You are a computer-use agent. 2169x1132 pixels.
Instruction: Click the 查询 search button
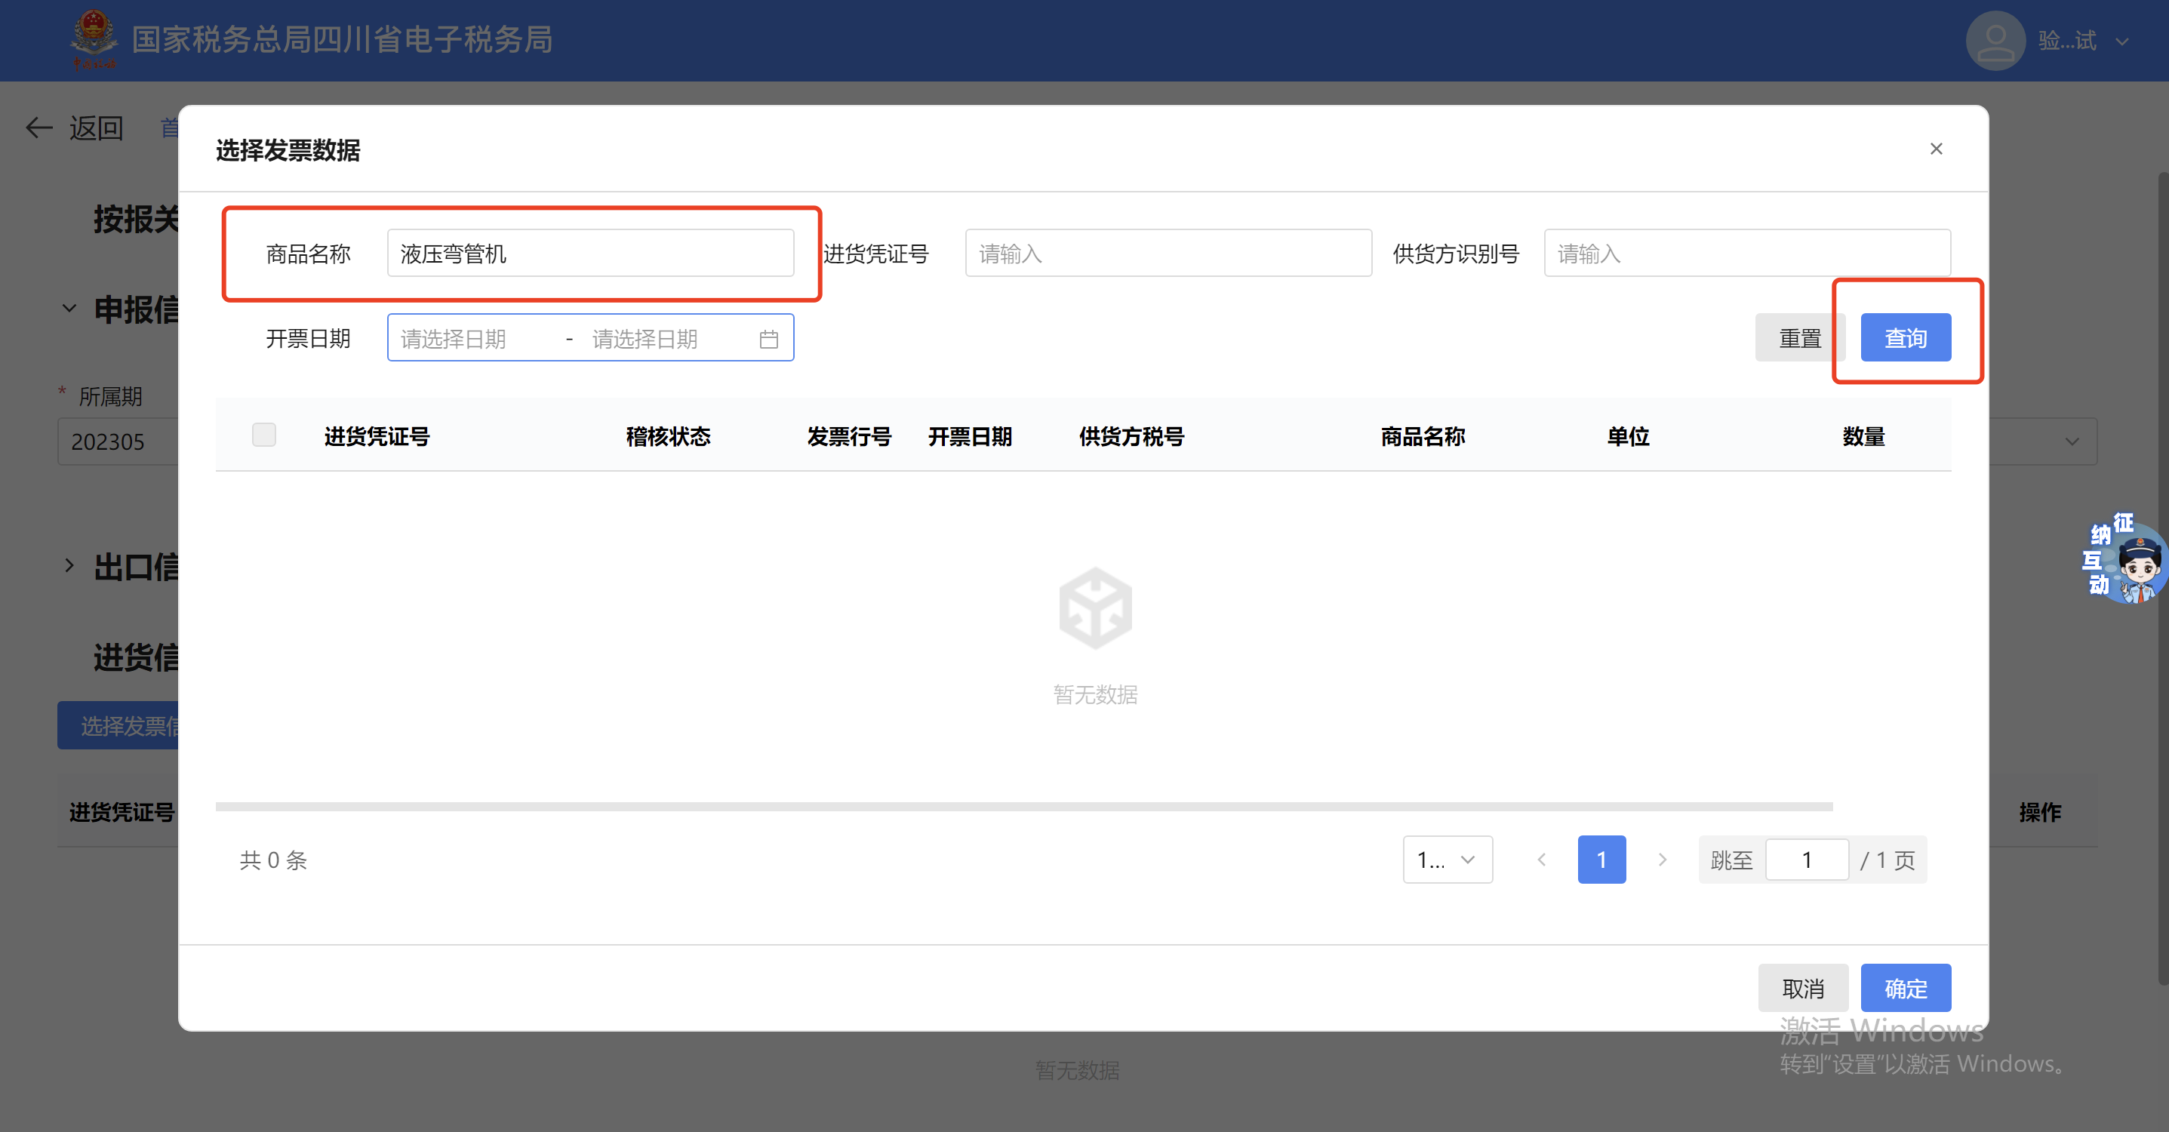[x=1905, y=338]
